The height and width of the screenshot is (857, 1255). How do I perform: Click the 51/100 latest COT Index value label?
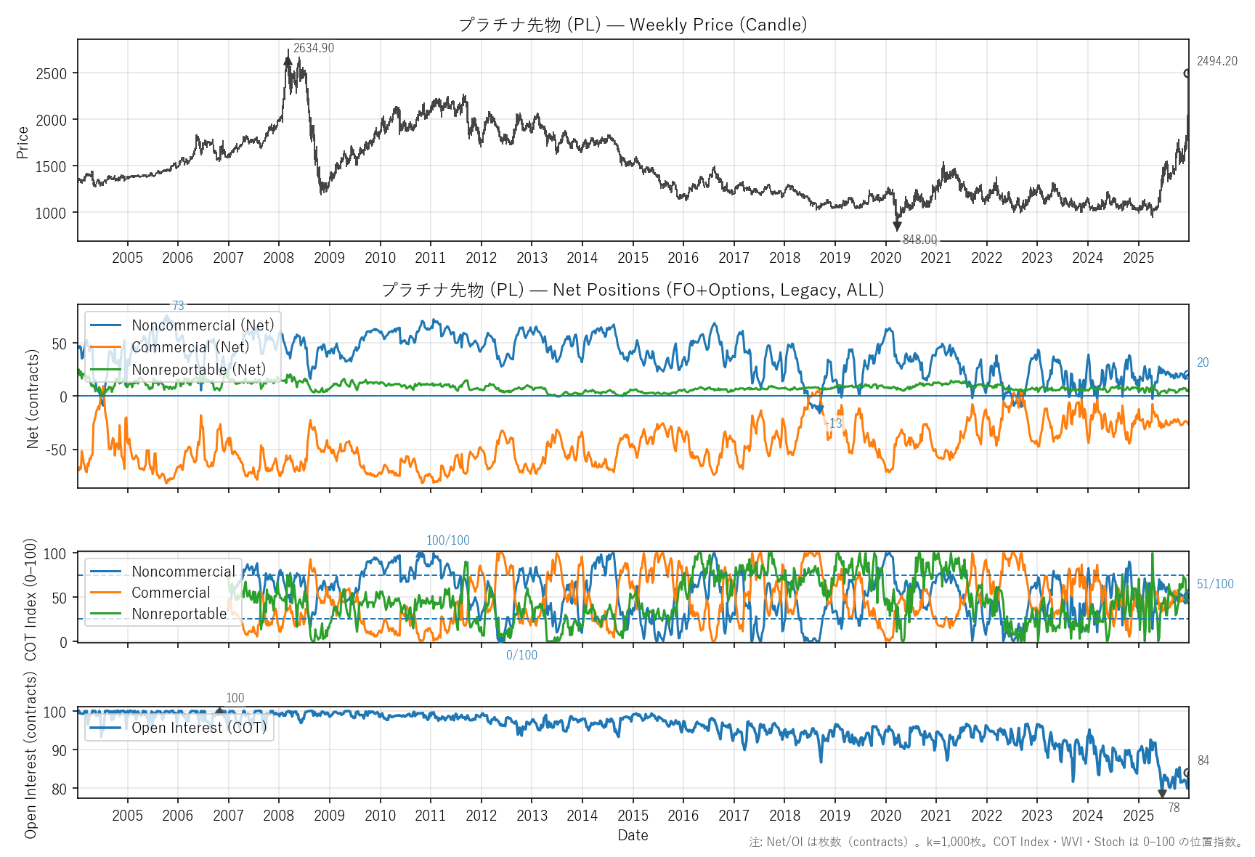click(1215, 584)
